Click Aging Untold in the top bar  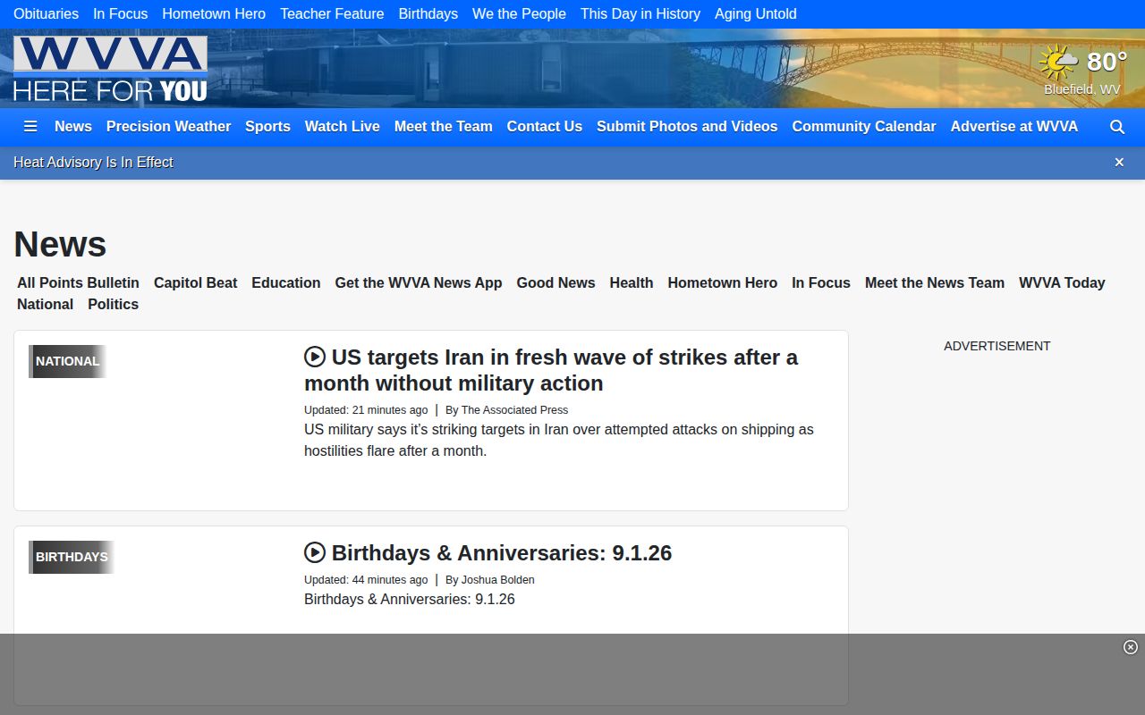756,14
